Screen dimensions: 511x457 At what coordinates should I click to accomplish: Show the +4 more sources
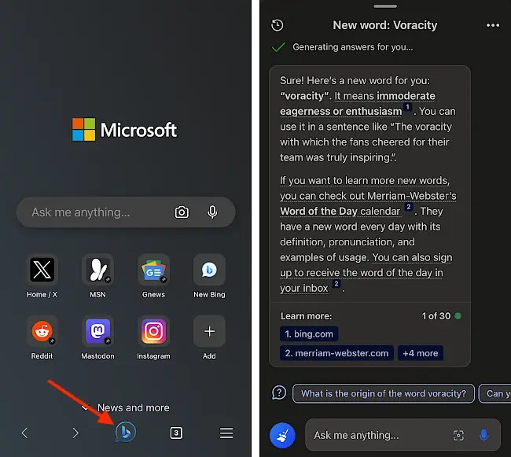tap(421, 353)
